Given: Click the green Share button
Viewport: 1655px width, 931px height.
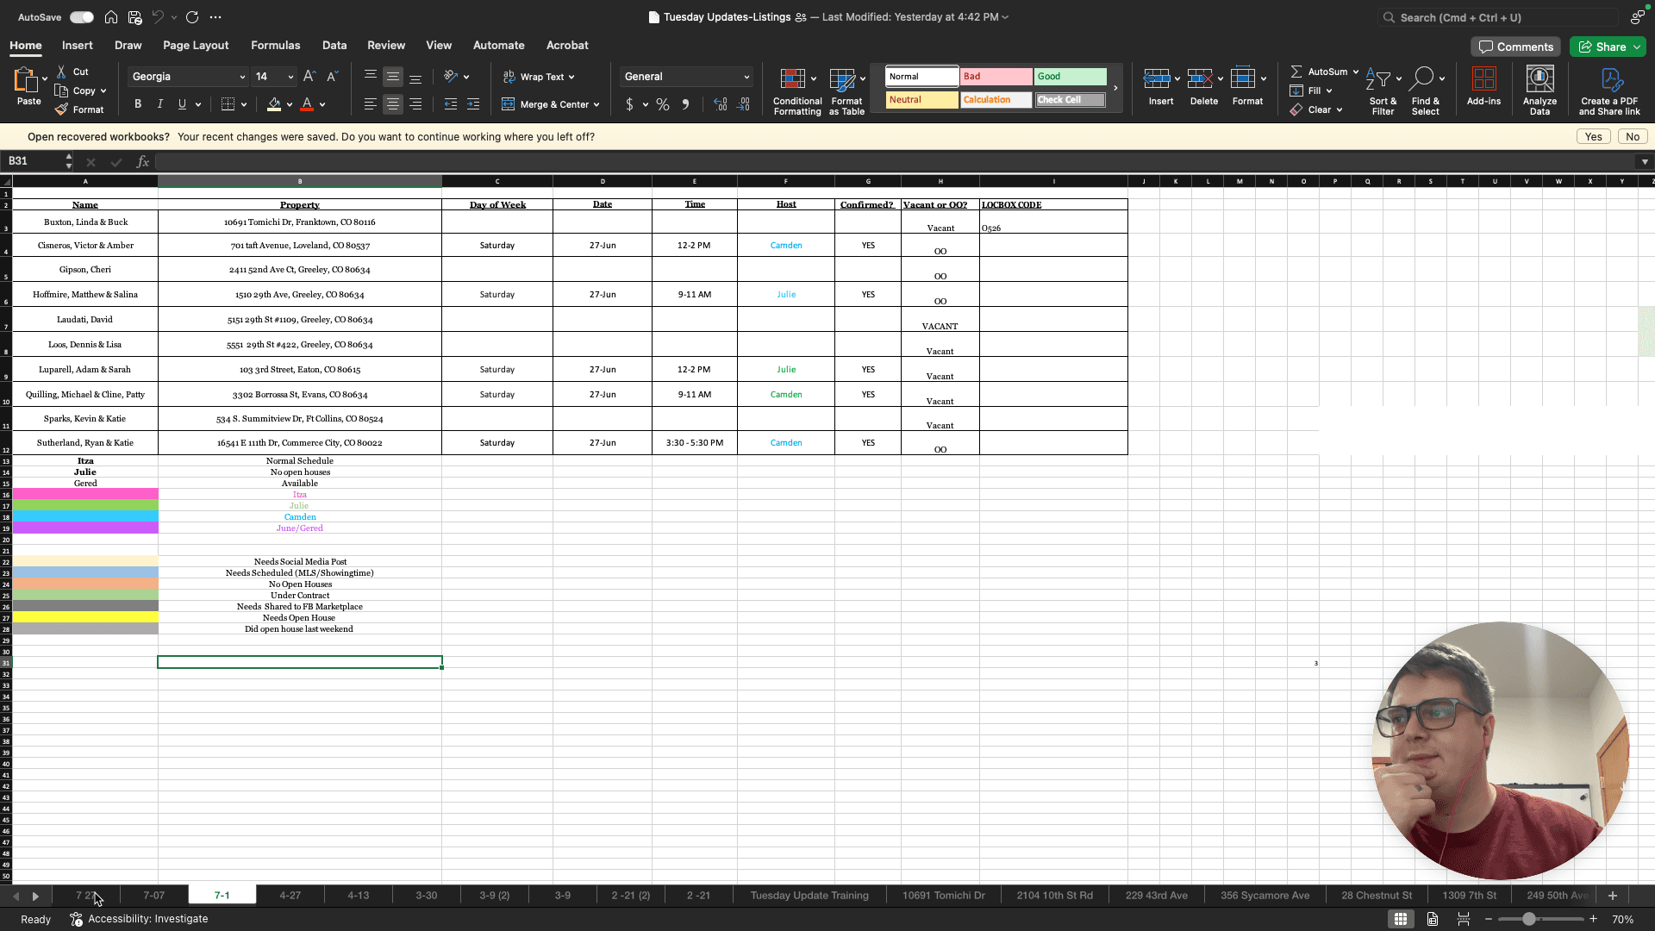Looking at the screenshot, I should (1608, 47).
